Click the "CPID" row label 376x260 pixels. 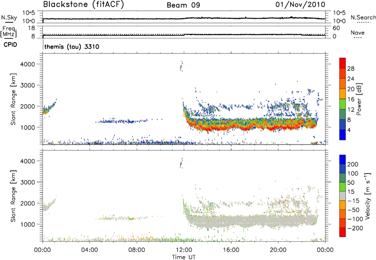[10, 45]
